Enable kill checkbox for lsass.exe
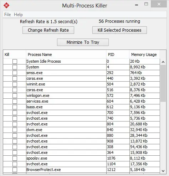 click(15, 107)
